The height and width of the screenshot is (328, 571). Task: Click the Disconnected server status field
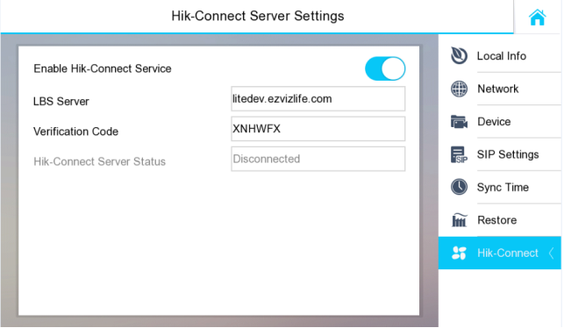click(318, 159)
